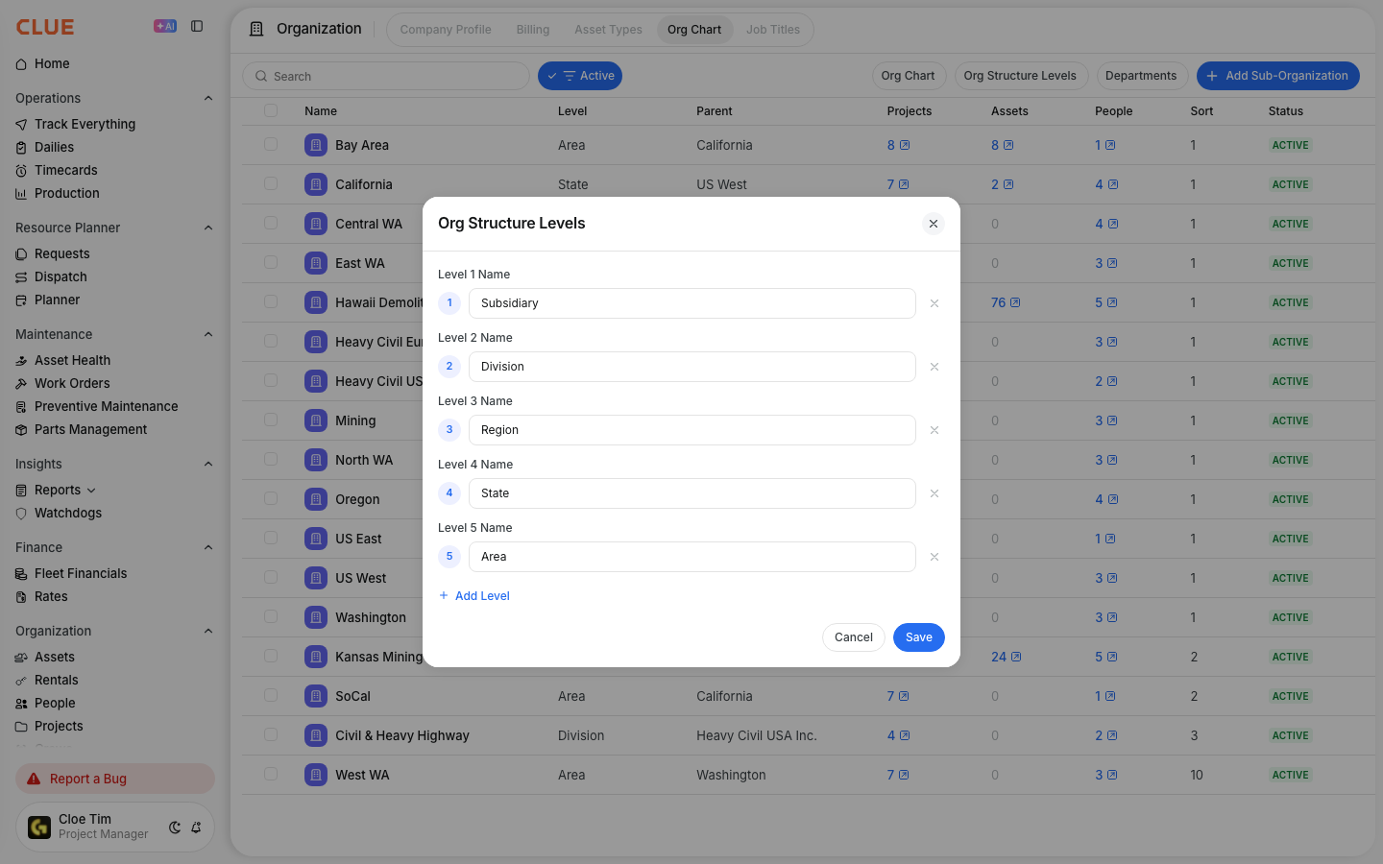Expand the Reports submenu chevron
Viewport: 1383px width, 864px height.
pos(91,491)
